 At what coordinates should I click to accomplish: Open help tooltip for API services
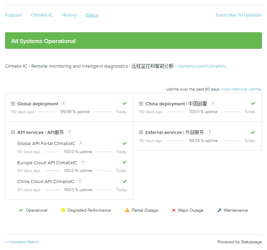70,132
